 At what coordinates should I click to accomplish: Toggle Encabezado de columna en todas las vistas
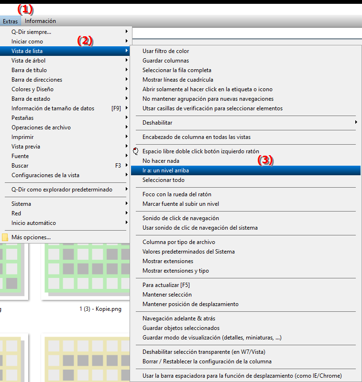click(246, 137)
